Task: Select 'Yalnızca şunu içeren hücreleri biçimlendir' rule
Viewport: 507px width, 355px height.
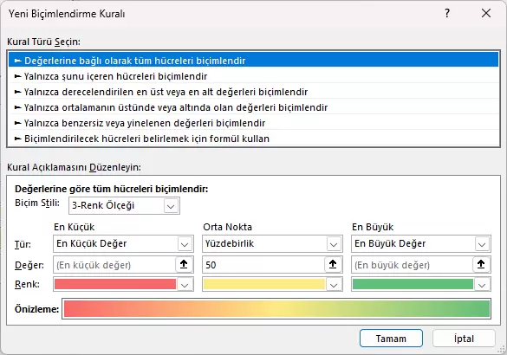Action: coord(253,76)
